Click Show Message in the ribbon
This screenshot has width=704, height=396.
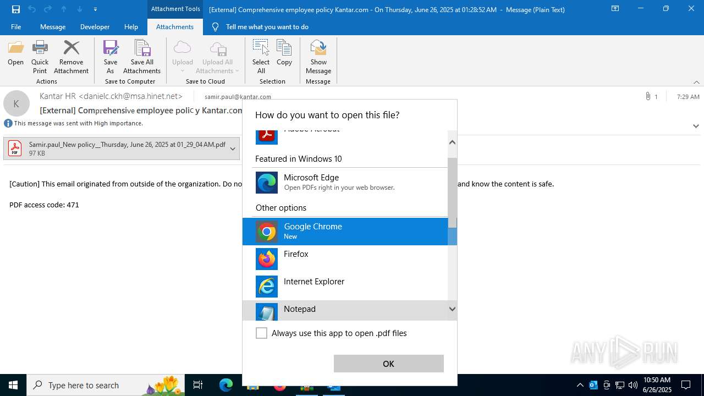(x=318, y=57)
